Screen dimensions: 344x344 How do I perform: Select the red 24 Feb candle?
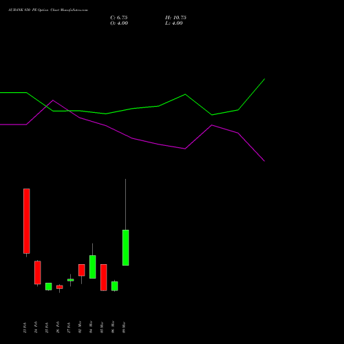point(38,272)
